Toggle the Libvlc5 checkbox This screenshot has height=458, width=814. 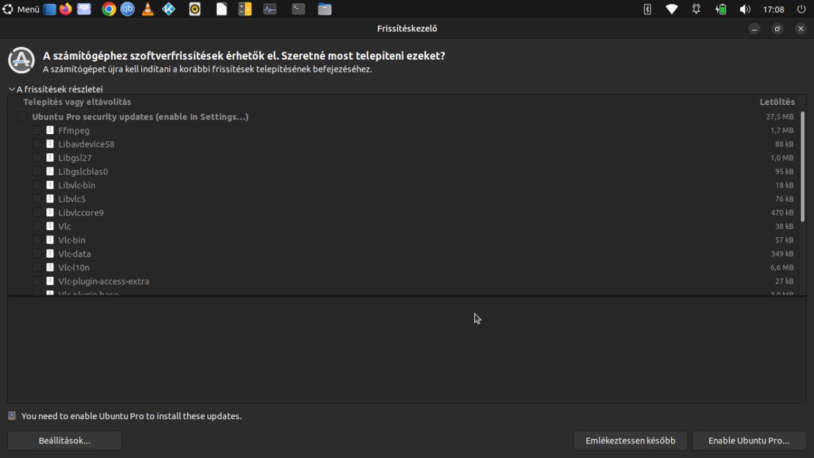(37, 198)
